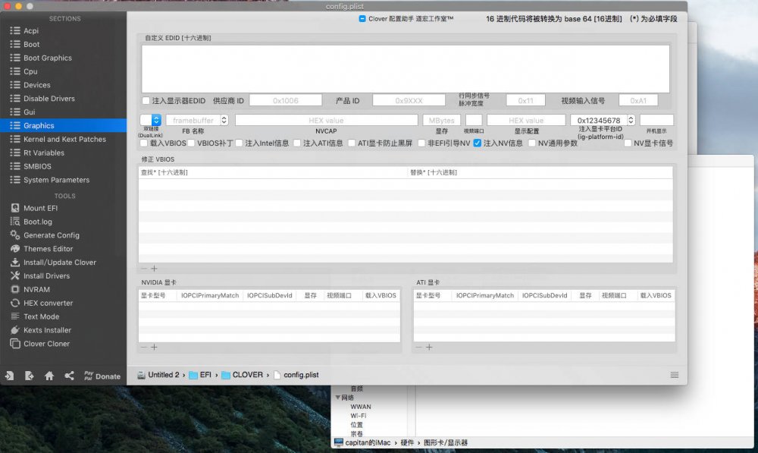Click the 显示配置 HEX value field
This screenshot has width=758, height=453.
[526, 120]
